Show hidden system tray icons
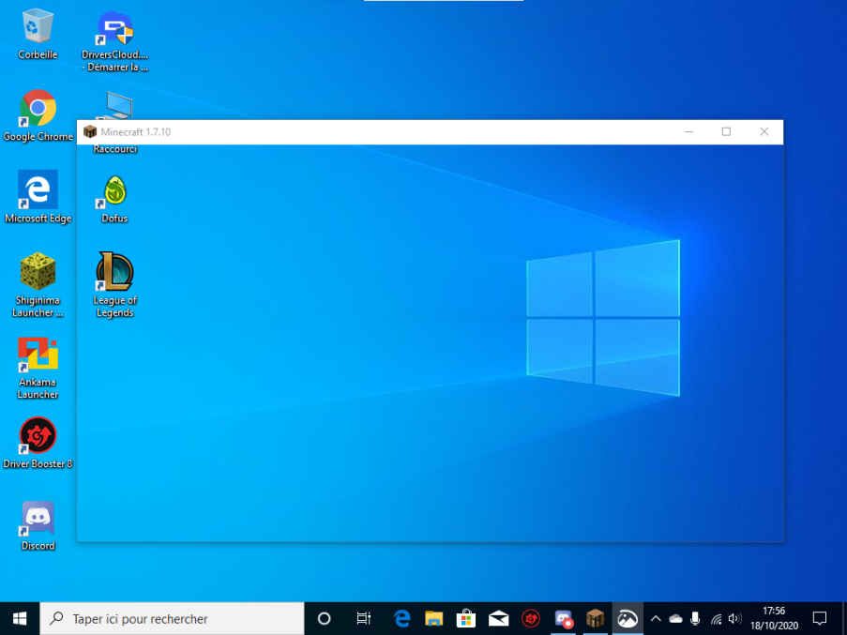Viewport: 847px width, 635px height. click(656, 618)
